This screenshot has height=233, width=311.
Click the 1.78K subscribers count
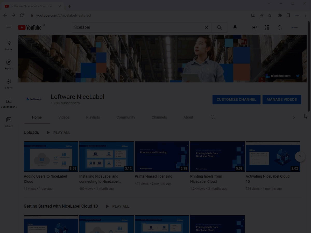65,103
